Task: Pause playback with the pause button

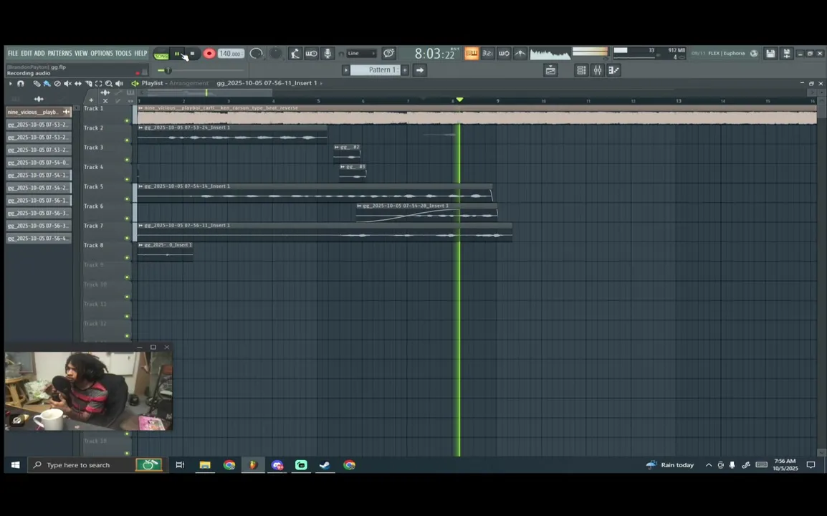Action: tap(177, 54)
